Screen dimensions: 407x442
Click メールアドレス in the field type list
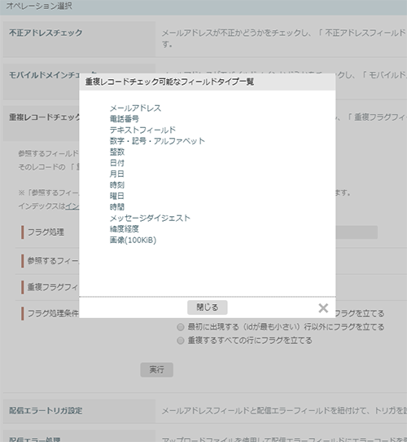(135, 108)
